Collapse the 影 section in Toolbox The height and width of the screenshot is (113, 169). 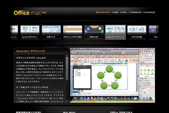tap(140, 87)
